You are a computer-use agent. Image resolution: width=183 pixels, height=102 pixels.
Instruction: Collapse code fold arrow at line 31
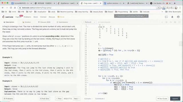click(88, 78)
